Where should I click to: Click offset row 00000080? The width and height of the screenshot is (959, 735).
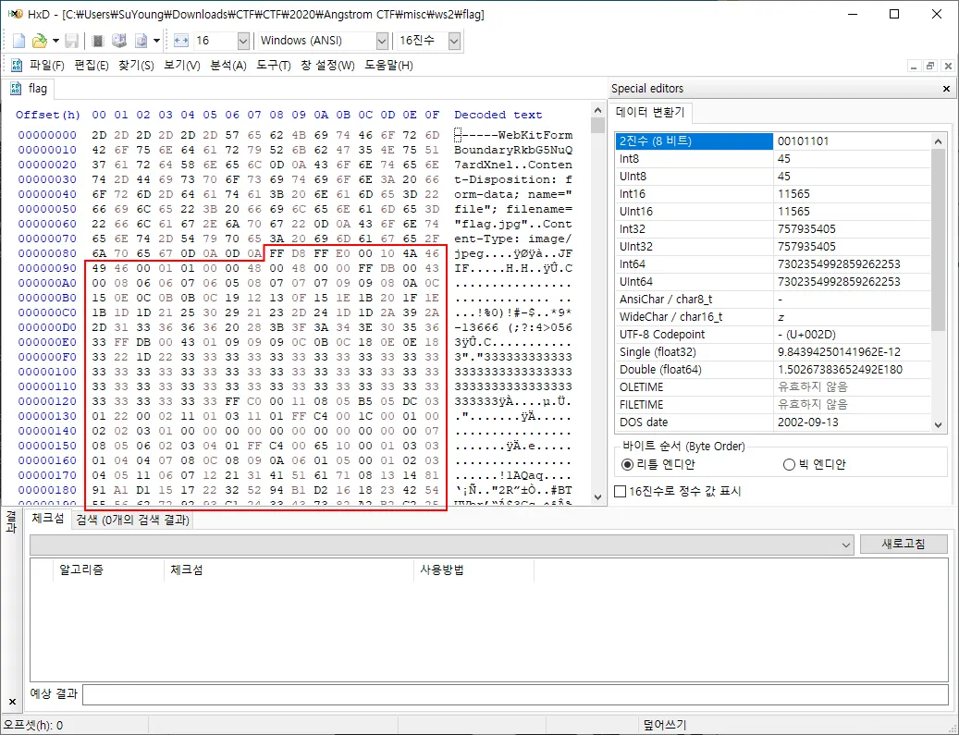coord(47,253)
